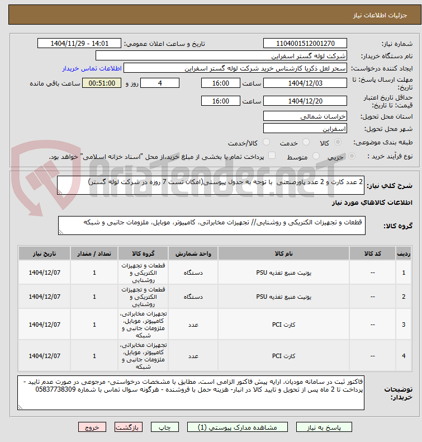Select the خدمت radio button
Image resolution: width=422 pixels, height=442 pixels.
pos(306,142)
